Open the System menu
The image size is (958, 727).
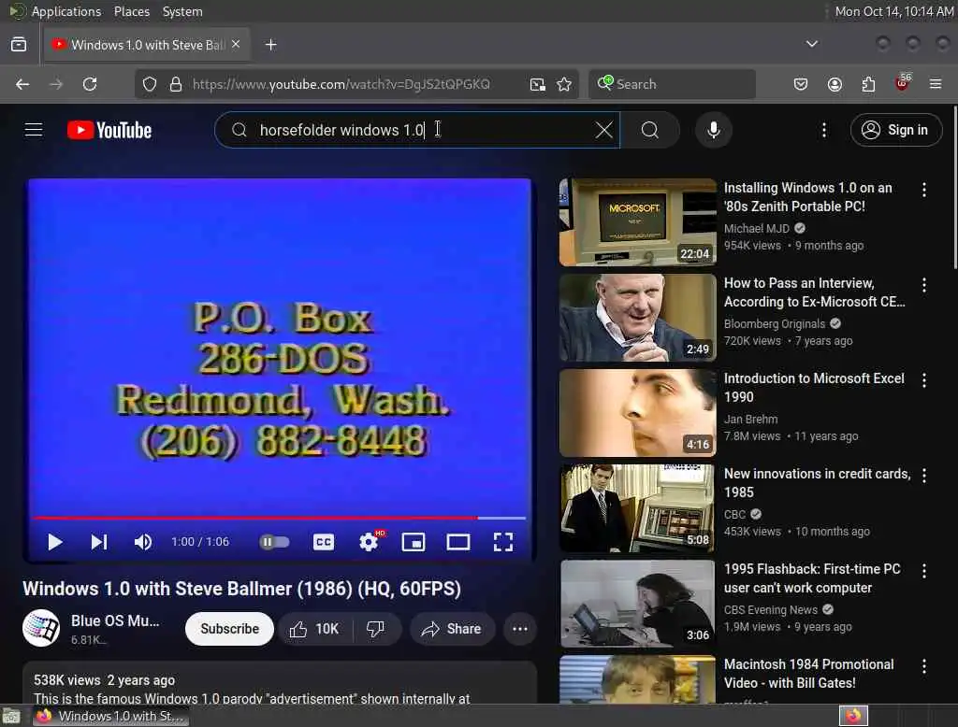pyautogui.click(x=182, y=11)
